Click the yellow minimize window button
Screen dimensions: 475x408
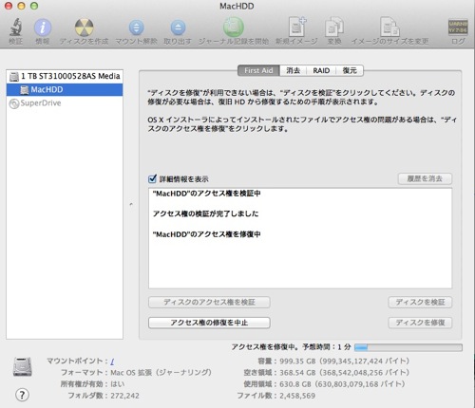(21, 6)
